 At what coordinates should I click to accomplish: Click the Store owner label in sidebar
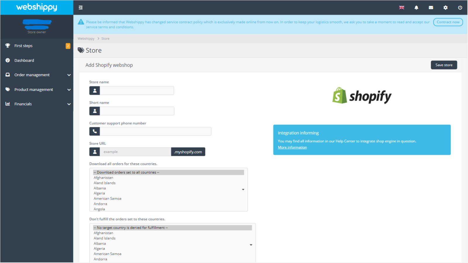[37, 32]
